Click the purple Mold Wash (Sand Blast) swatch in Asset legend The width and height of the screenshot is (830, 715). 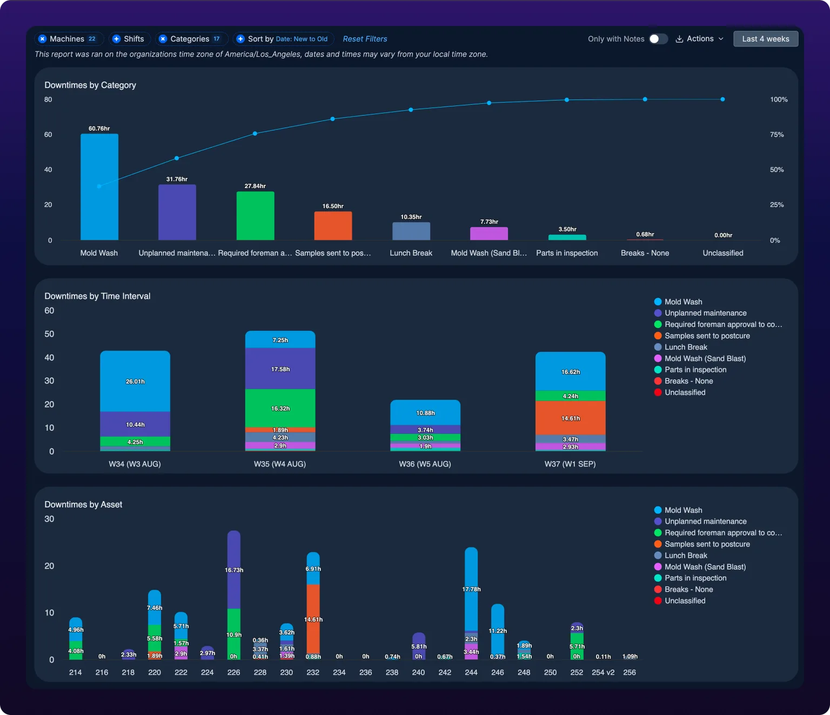658,567
